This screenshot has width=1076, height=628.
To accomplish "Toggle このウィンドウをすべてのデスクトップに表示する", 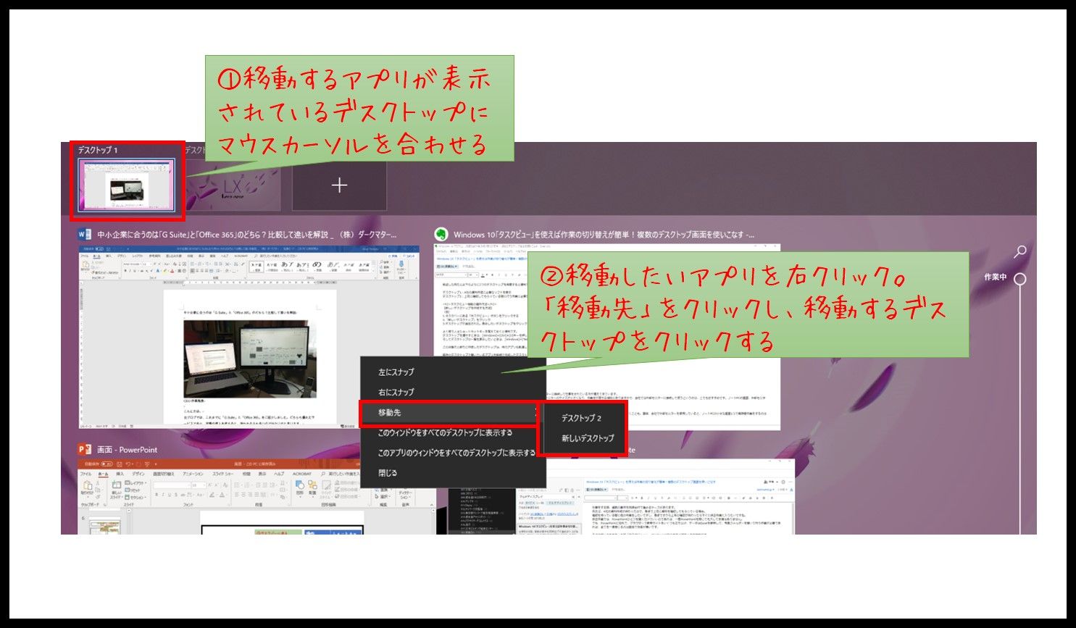I will (445, 433).
